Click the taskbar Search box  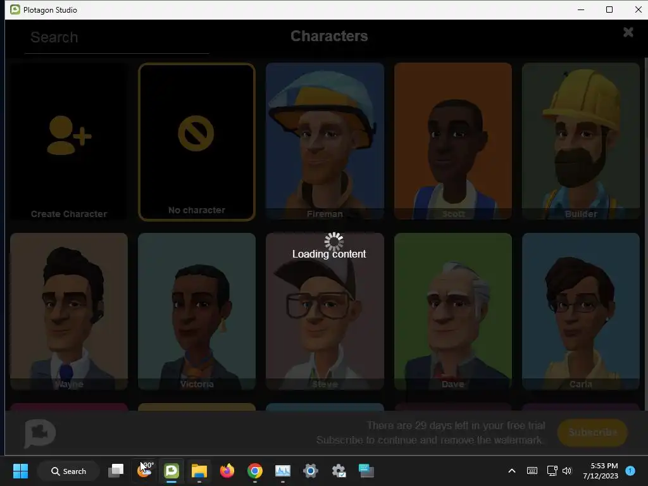68,471
